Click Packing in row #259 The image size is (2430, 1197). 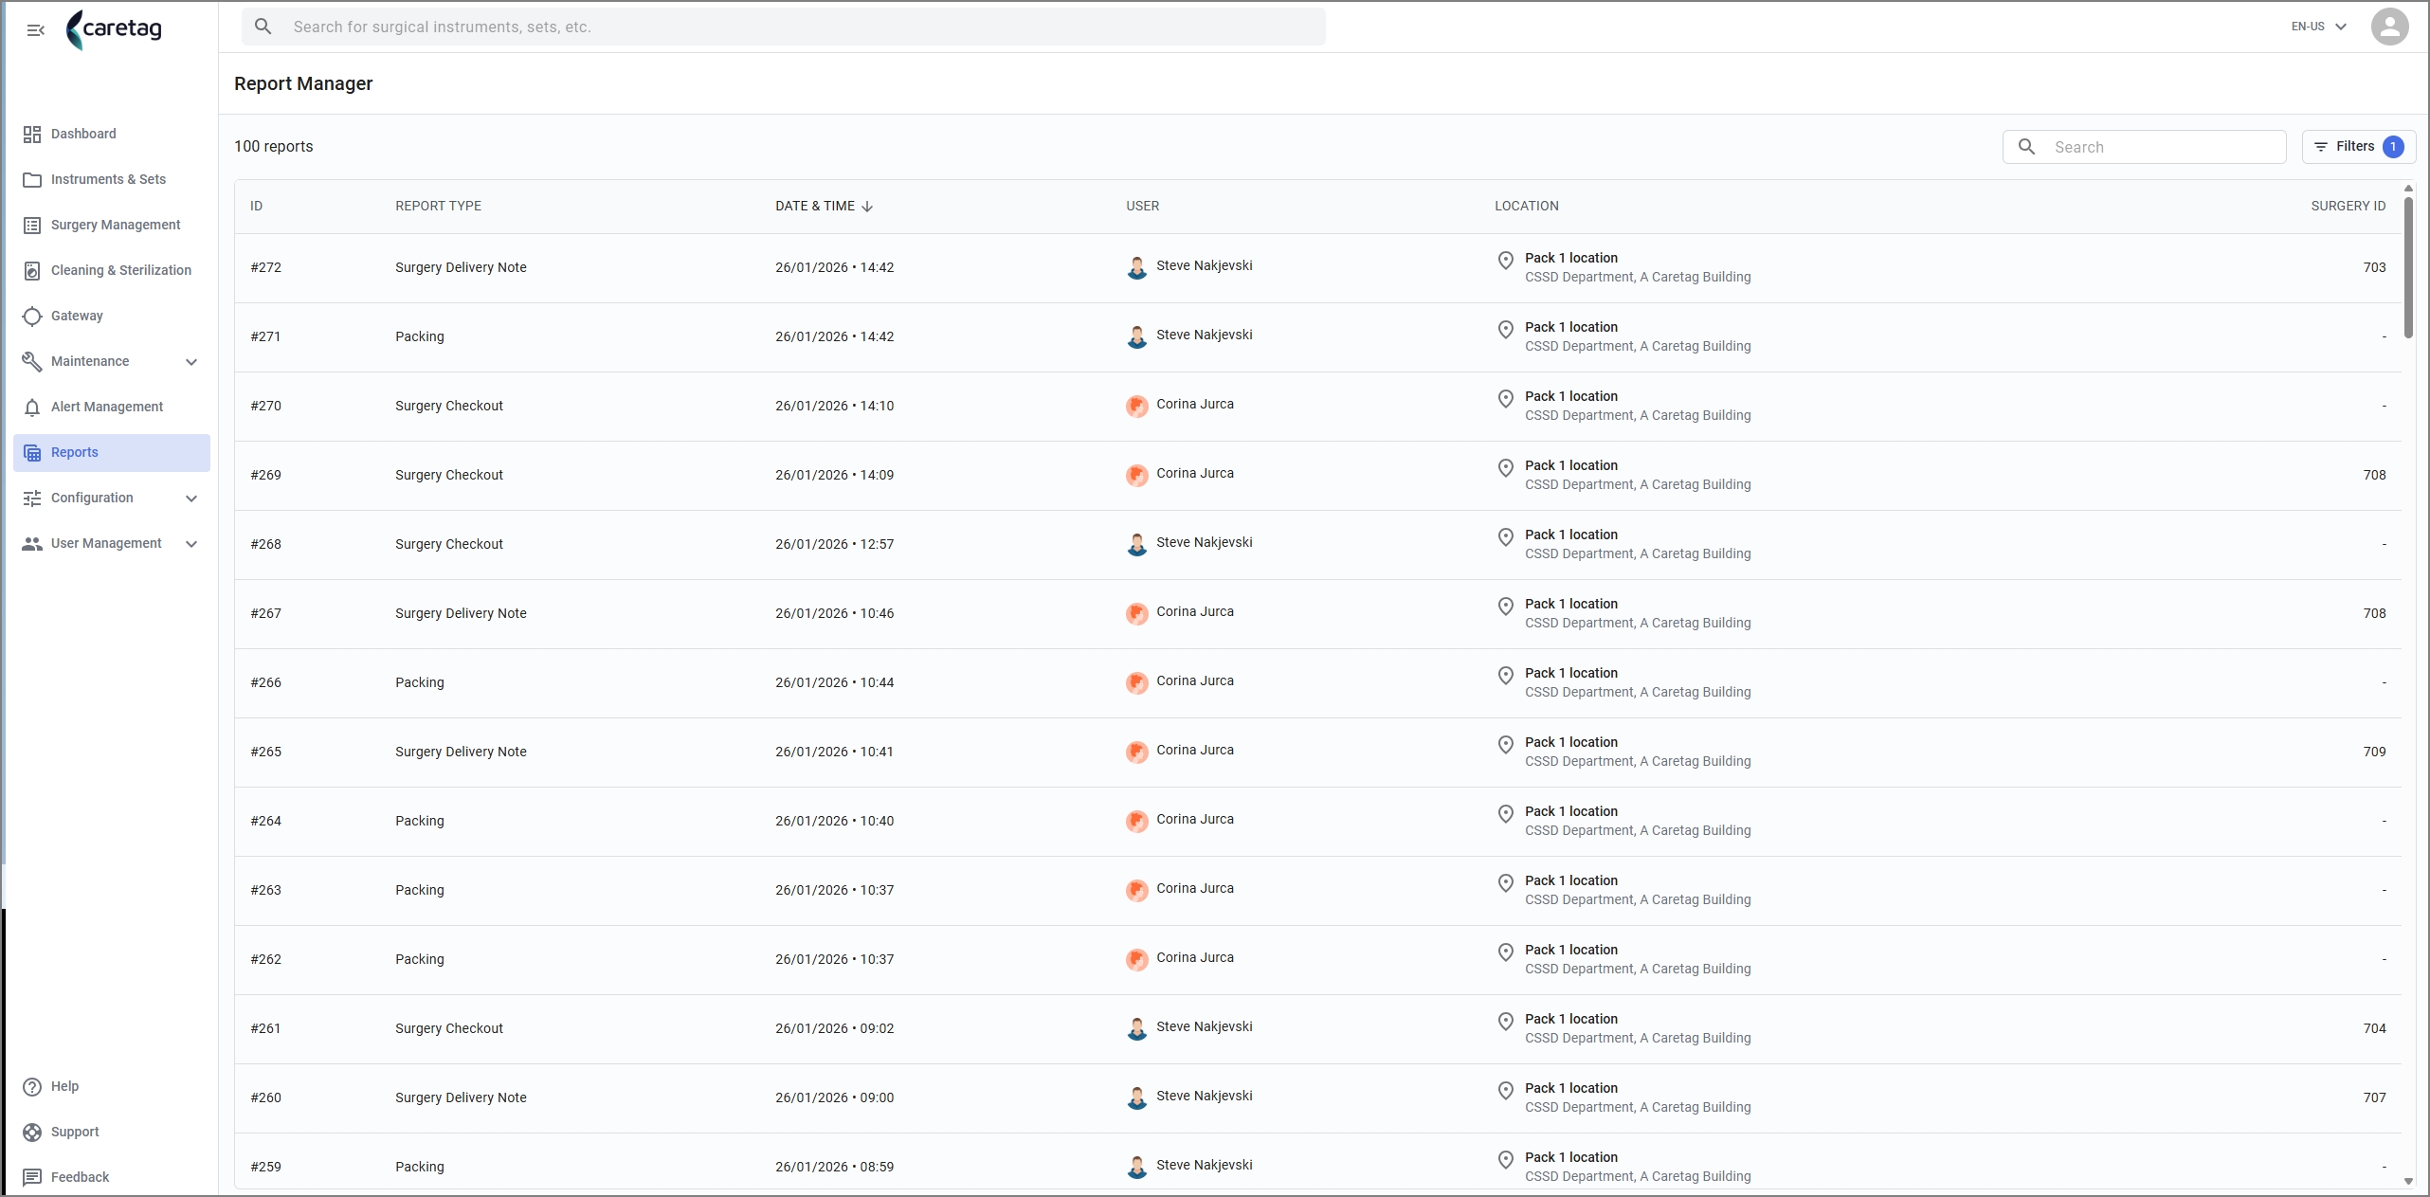point(420,1168)
